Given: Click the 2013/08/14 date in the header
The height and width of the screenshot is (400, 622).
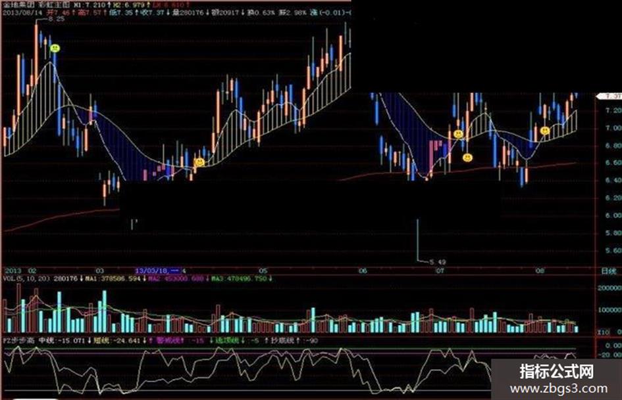Looking at the screenshot, I should click(22, 12).
